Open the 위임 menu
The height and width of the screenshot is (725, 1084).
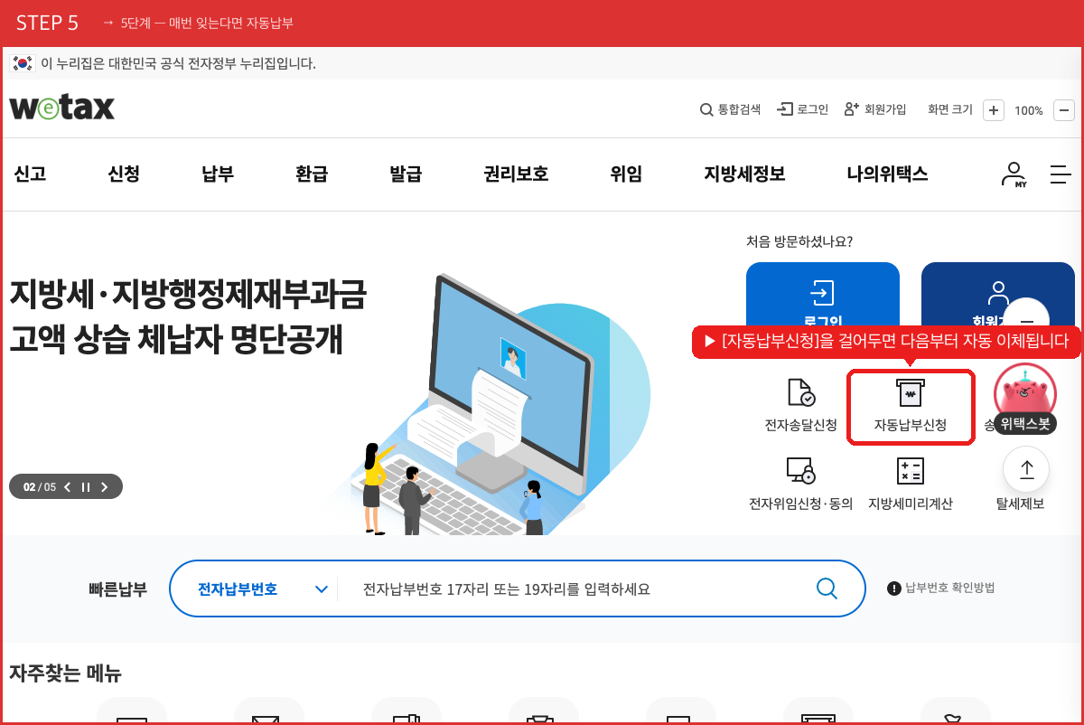pos(626,174)
